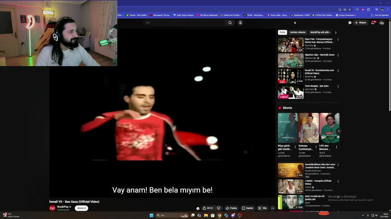The image size is (391, 219).
Task: Click the Oluştur create button
Action: click(x=360, y=23)
